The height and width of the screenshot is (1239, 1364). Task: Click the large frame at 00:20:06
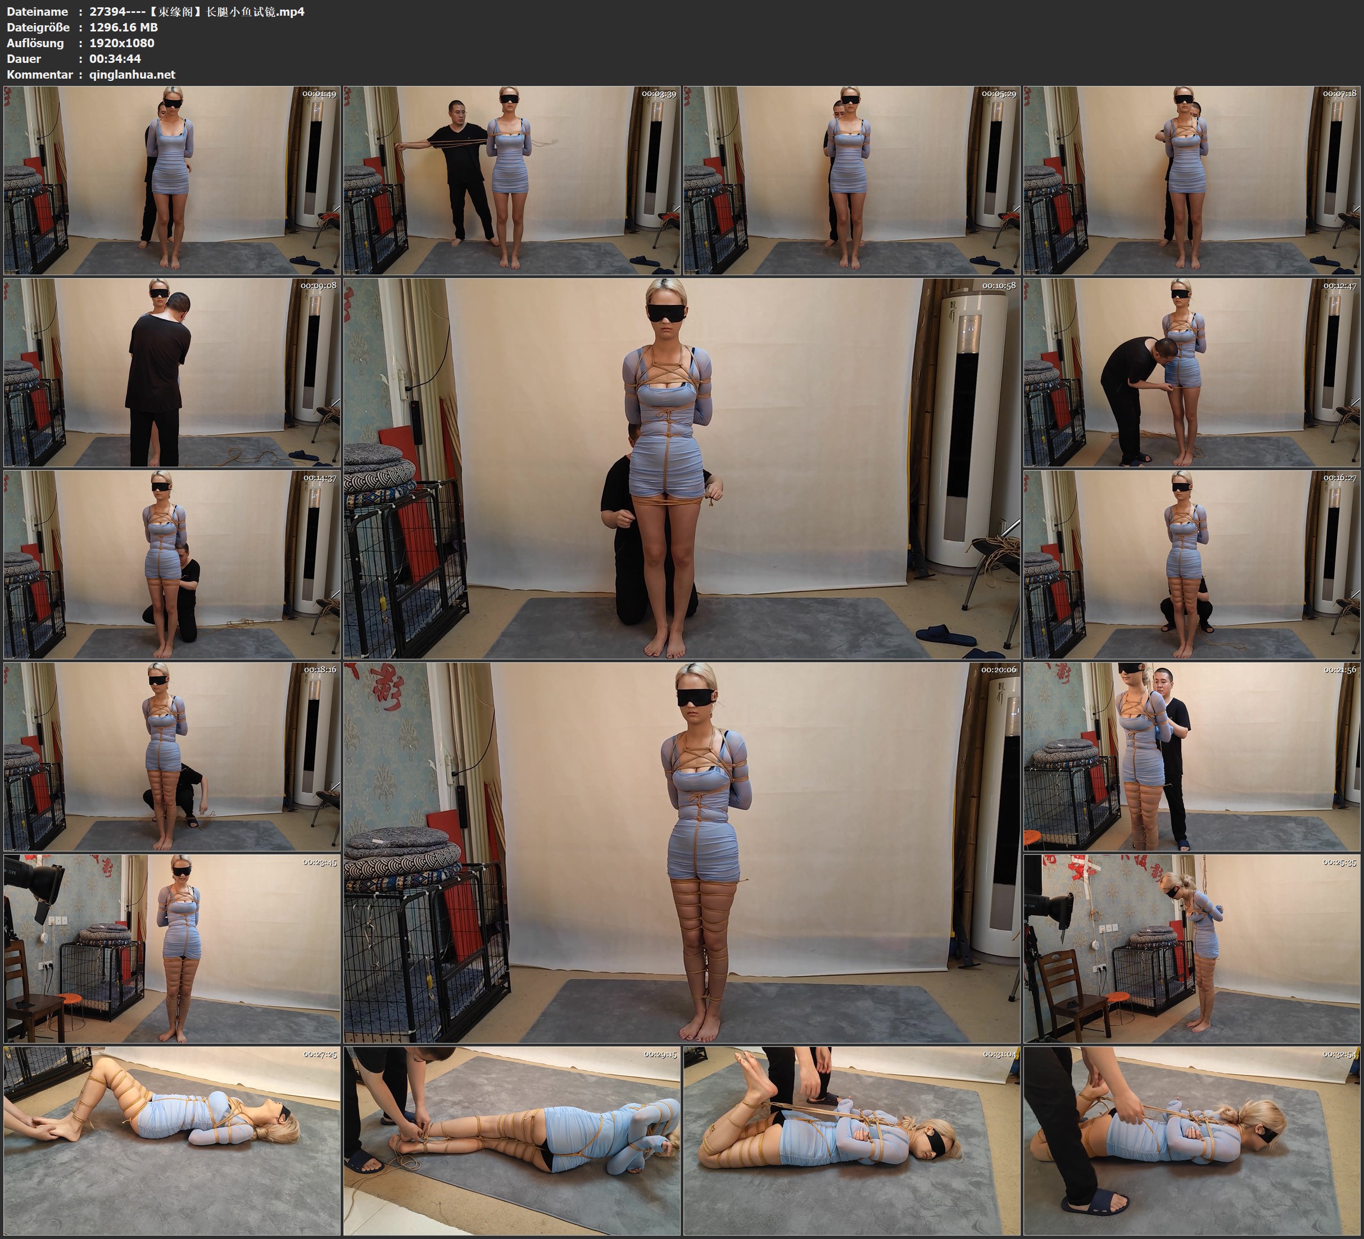pyautogui.click(x=681, y=853)
